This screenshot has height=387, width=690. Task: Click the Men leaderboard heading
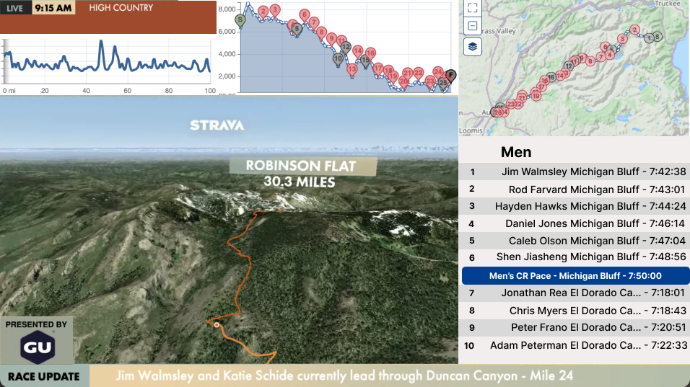(x=516, y=152)
